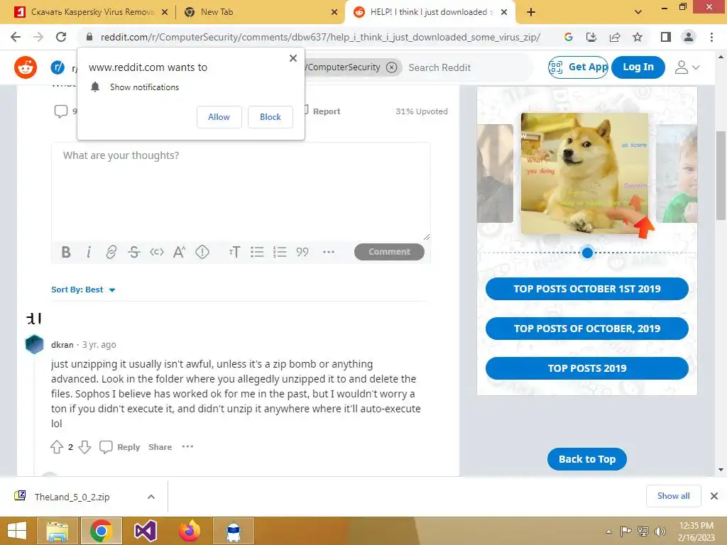Viewport: 727px width, 545px height.
Task: Switch to the New Tab tab
Action: pos(261,12)
